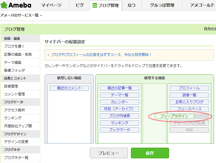Open ブログネタ一覧 link
The height and width of the screenshot is (163, 216).
coord(16,157)
